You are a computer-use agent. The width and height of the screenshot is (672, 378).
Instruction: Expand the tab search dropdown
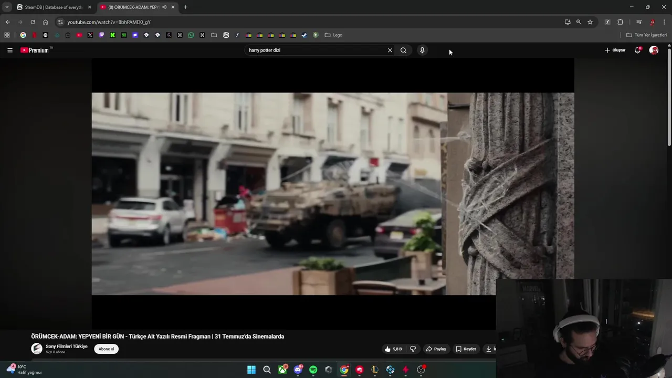click(7, 7)
